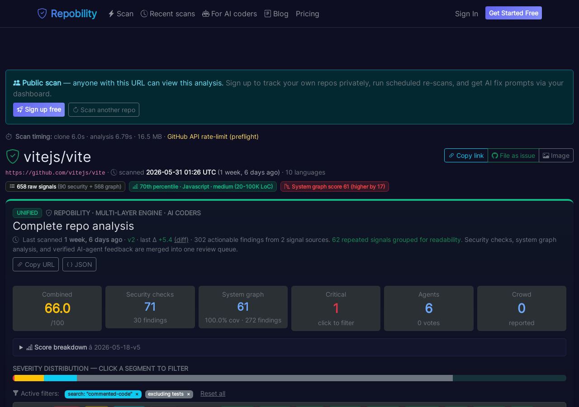Click the 70th percentile Javascript badge
This screenshot has width=579, height=407.
tap(203, 186)
